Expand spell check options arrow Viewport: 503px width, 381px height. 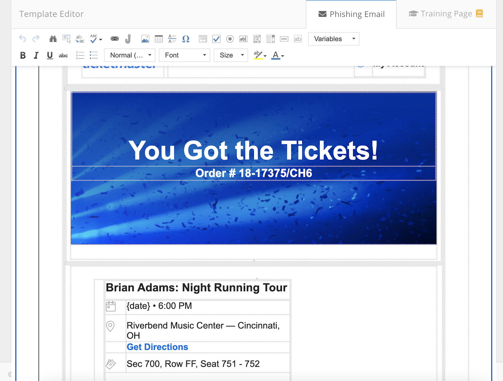click(101, 40)
